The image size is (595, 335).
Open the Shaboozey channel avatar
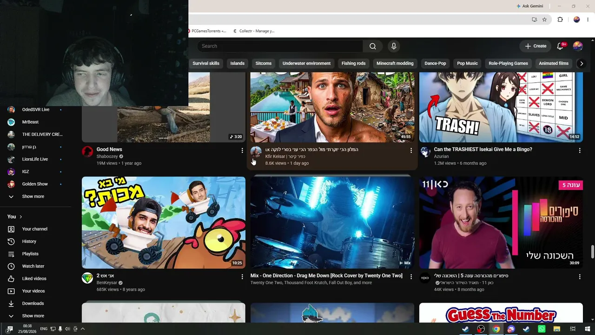point(87,152)
